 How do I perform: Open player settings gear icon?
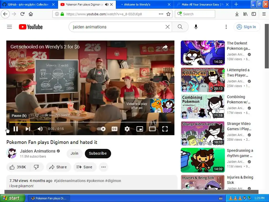(x=127, y=129)
